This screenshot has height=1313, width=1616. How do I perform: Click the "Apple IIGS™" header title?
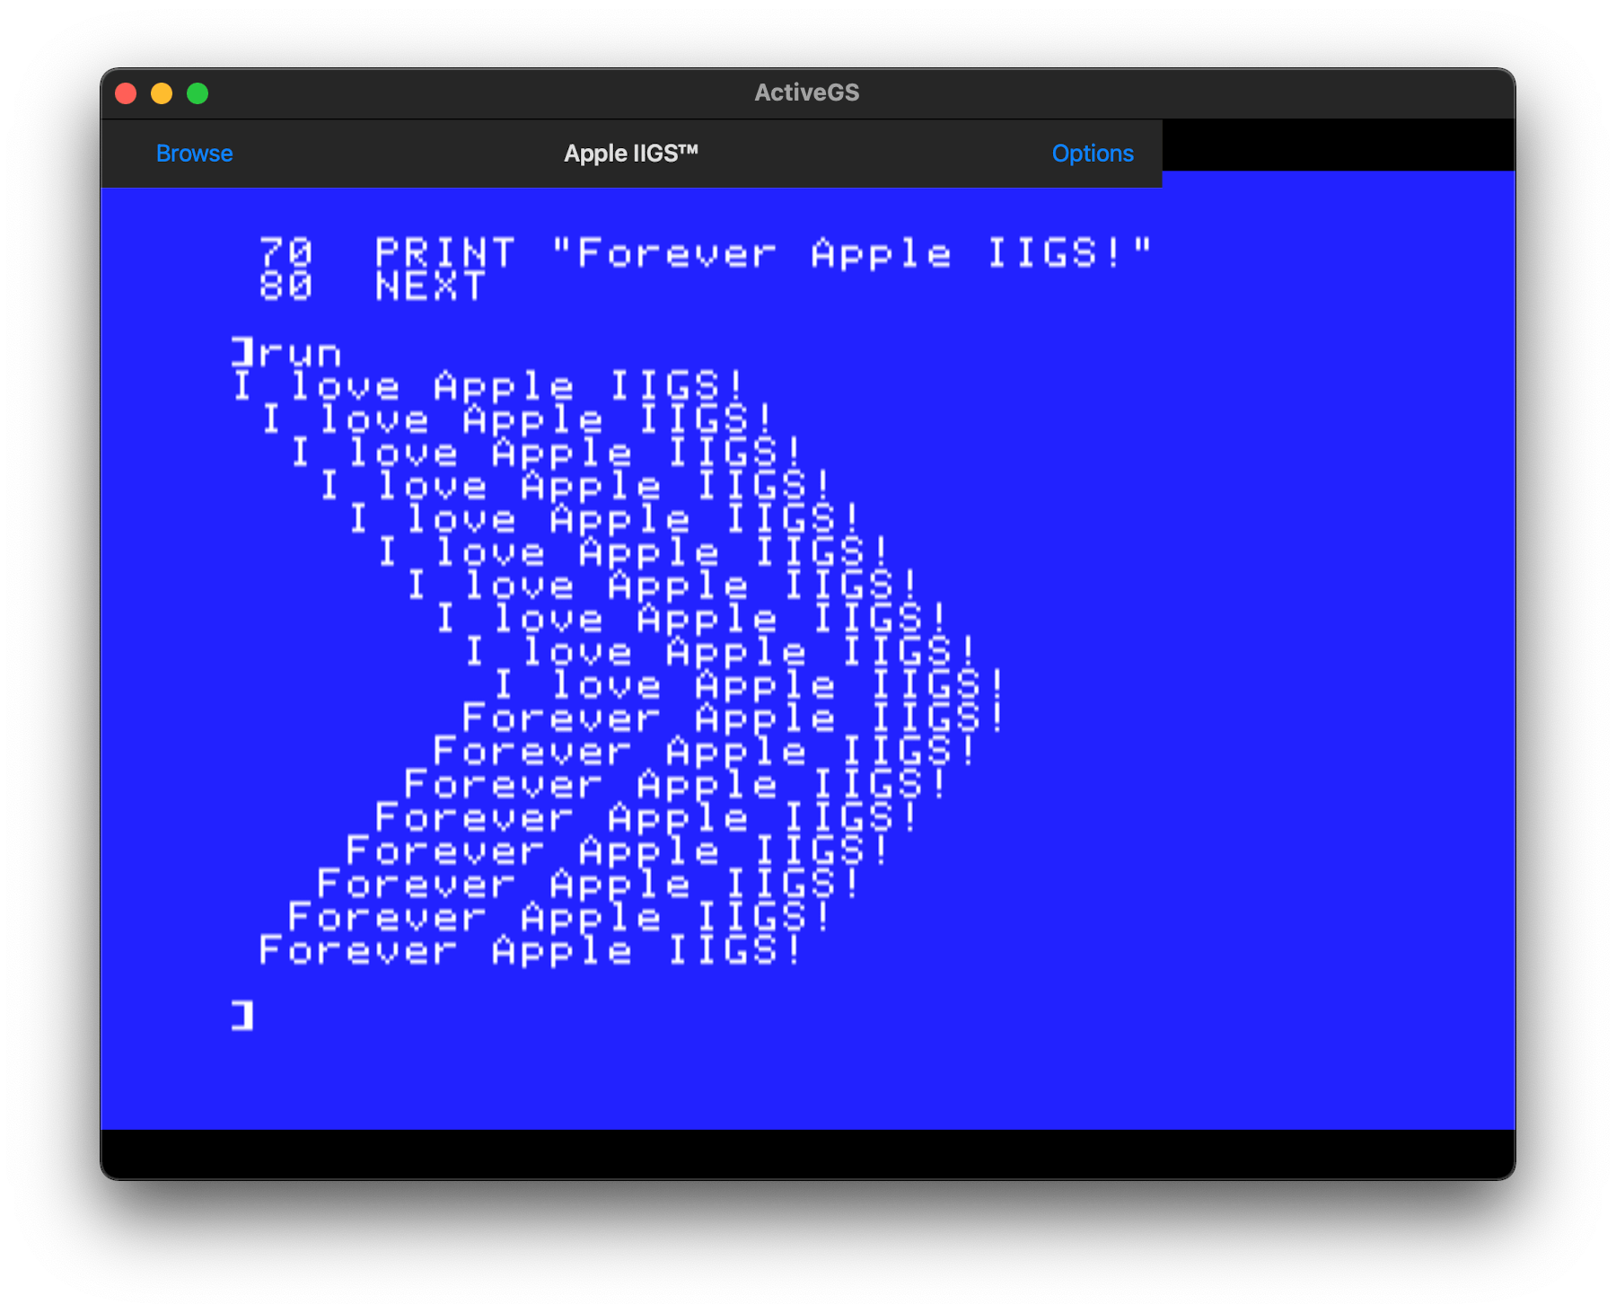pos(631,154)
